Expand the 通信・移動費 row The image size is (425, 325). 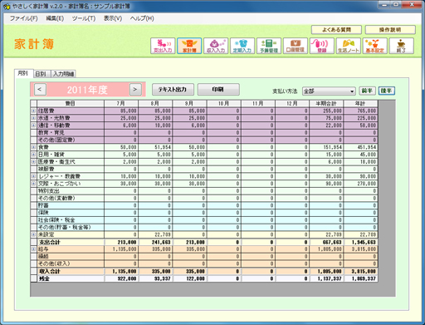33,126
